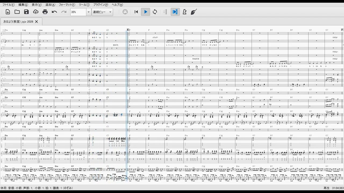Image resolution: width=344 pixels, height=193 pixels.
Task: Open the 編集(E) menu
Action: (23, 5)
